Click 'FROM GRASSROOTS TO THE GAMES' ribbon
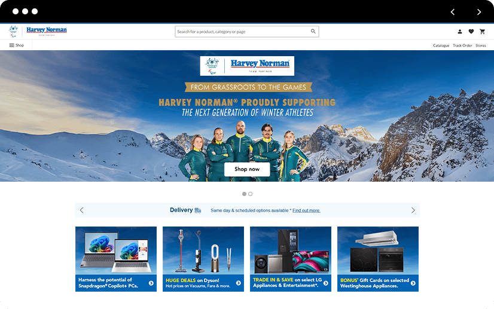 [x=248, y=87]
